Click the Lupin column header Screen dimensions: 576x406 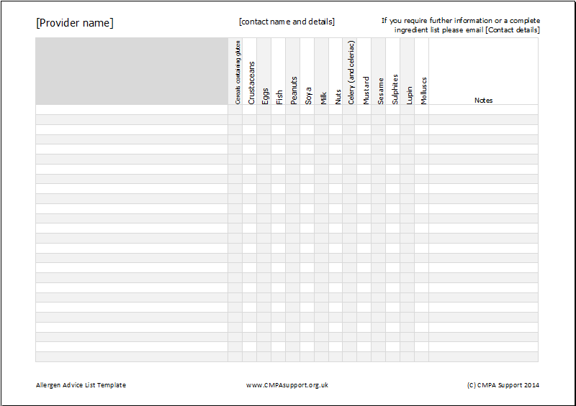[x=409, y=96]
